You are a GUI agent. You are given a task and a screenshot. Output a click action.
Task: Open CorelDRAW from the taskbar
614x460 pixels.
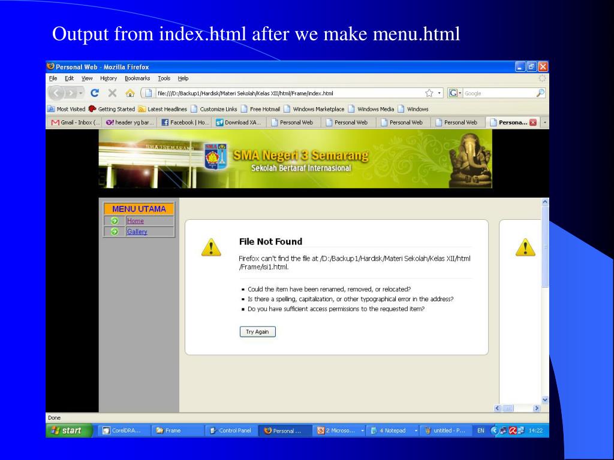tap(124, 430)
